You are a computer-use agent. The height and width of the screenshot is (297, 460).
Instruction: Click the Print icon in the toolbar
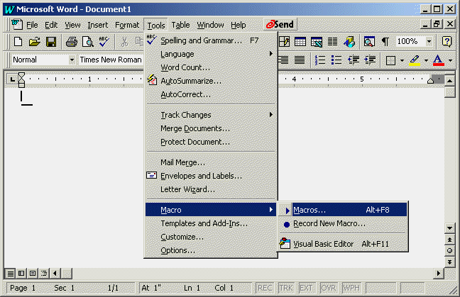[x=71, y=42]
